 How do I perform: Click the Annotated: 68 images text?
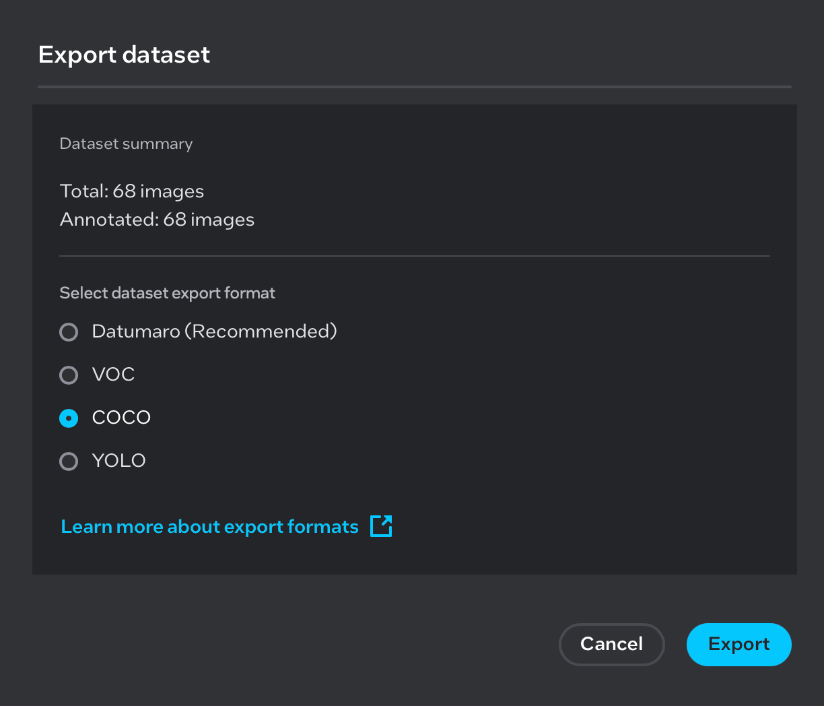(157, 220)
